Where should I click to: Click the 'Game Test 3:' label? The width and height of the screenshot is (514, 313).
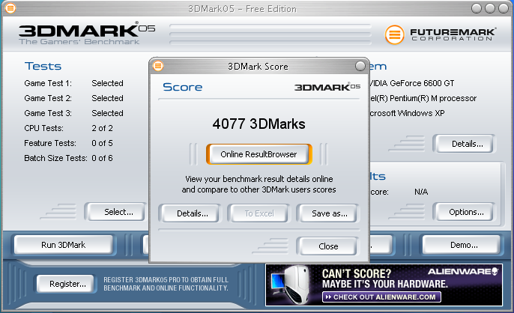pos(48,113)
